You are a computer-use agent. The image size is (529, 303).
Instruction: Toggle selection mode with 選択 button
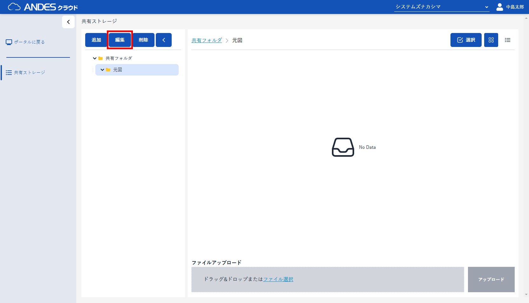(466, 40)
